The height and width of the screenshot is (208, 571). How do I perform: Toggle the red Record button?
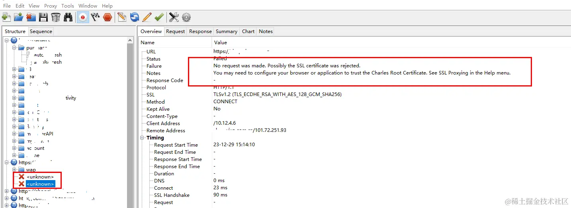tap(83, 17)
